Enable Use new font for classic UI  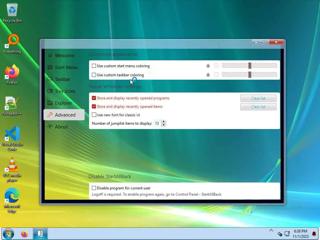94,115
